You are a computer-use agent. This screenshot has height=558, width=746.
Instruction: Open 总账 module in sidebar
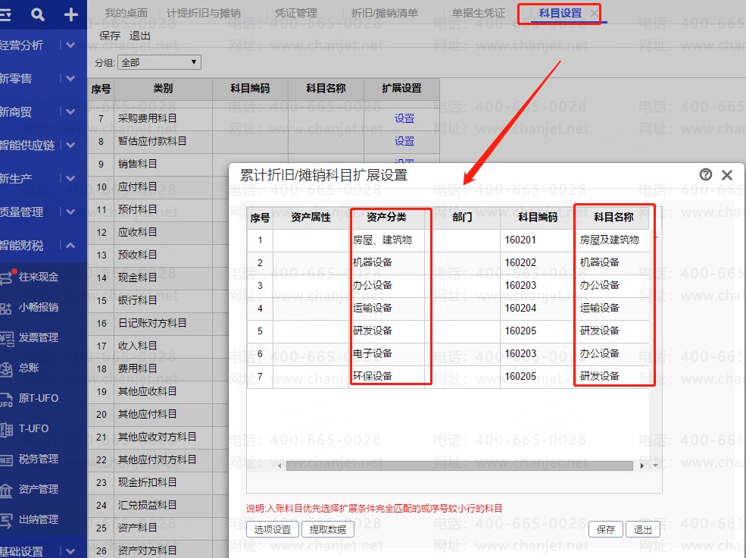29,368
